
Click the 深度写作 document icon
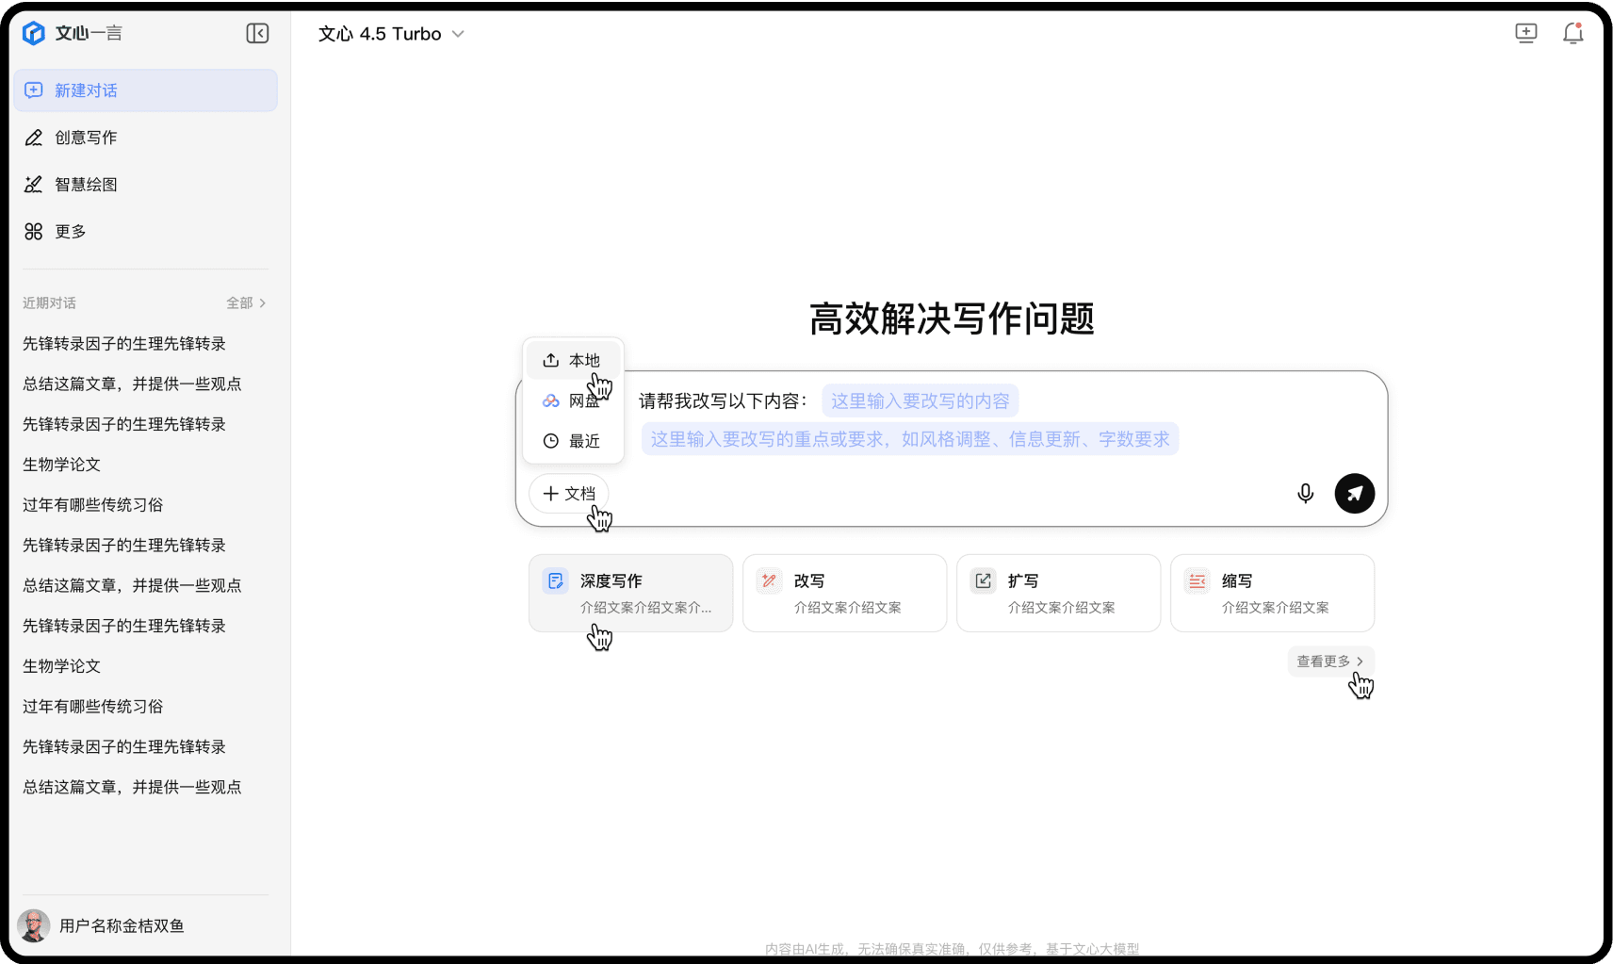[x=556, y=581]
